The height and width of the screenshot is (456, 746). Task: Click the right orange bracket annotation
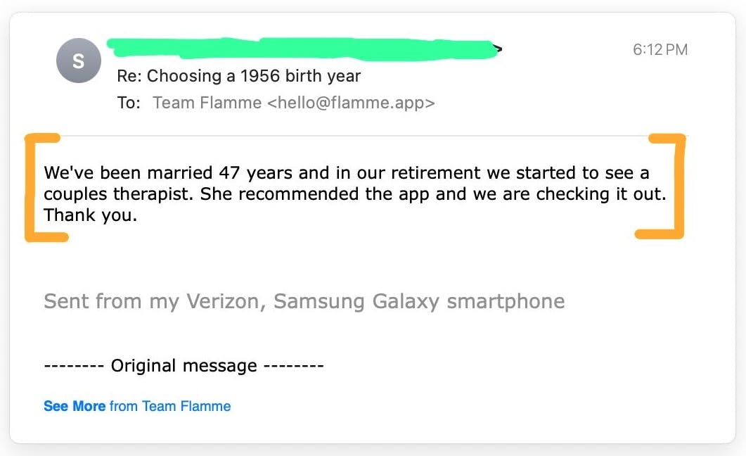(679, 186)
